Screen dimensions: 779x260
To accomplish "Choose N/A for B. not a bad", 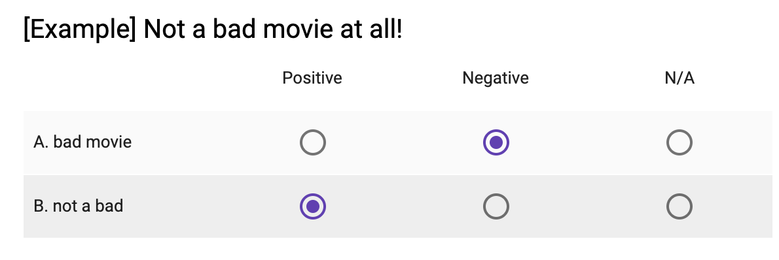I will [x=679, y=206].
